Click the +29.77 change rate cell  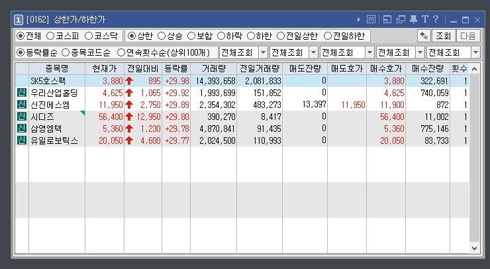177,140
